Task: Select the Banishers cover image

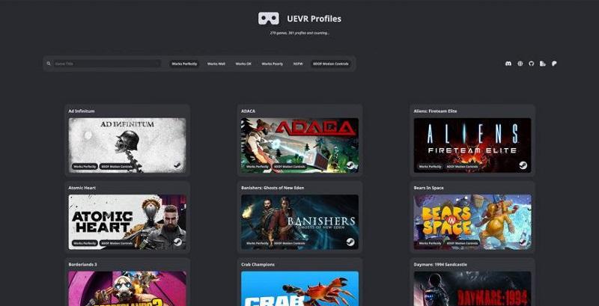Action: (300, 222)
